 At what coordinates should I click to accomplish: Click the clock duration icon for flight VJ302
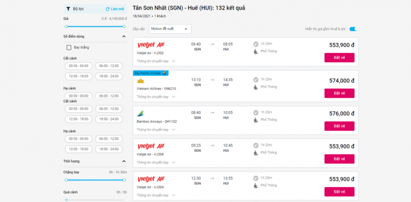pyautogui.click(x=256, y=44)
